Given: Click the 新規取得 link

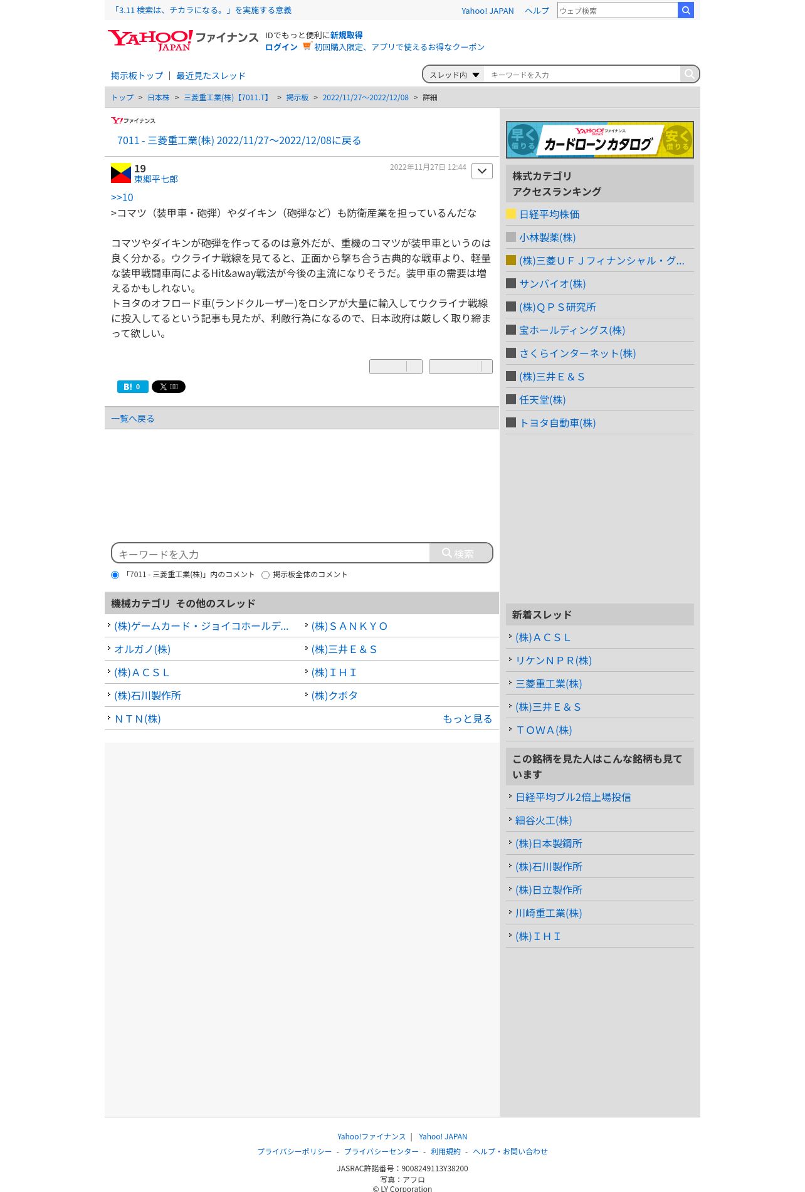Looking at the screenshot, I should click(346, 35).
